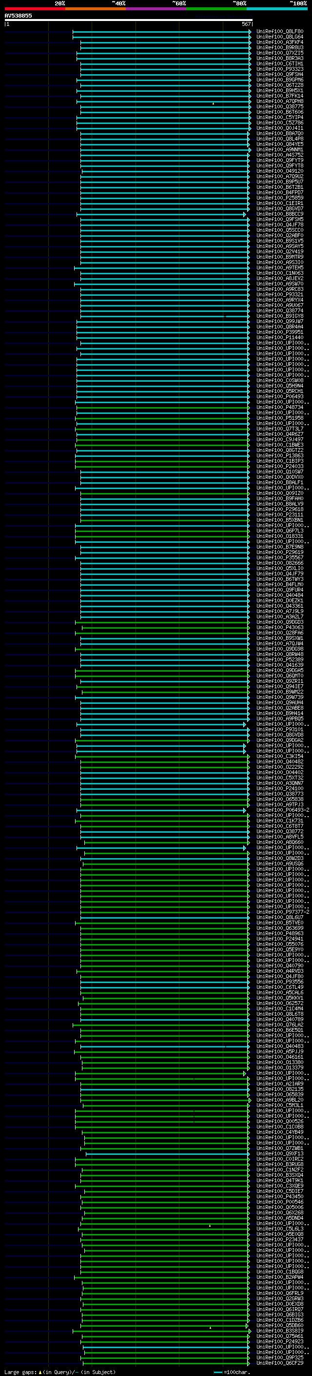Click the green alignment bar for UniRef100_Q5DB60
312x1376 pixels.
(164, 1325)
